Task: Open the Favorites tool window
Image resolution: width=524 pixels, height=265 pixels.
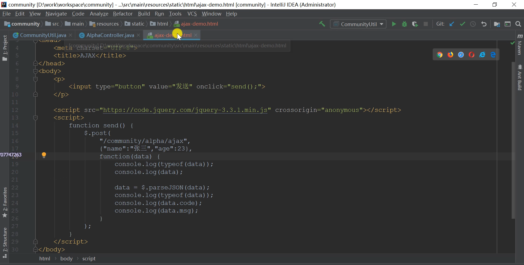Action: tap(5, 202)
